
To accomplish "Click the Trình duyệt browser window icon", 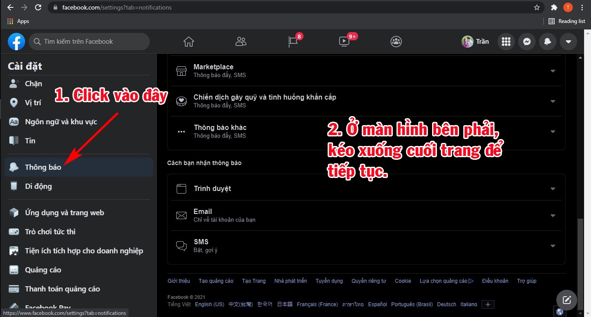I will click(181, 189).
